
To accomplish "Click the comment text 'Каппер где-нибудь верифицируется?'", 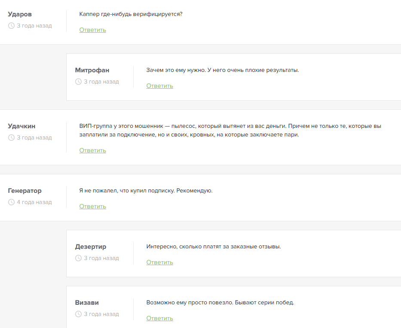I will click(131, 14).
